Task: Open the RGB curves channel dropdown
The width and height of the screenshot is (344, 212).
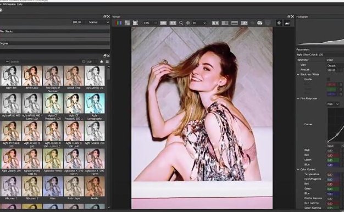Action: pos(333,104)
